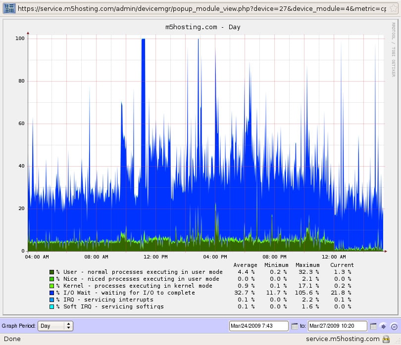The height and width of the screenshot is (345, 401).
Task: Click the round zoom-out icon
Action: tap(394, 326)
